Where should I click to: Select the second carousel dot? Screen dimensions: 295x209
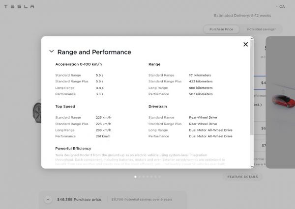(x=139, y=176)
